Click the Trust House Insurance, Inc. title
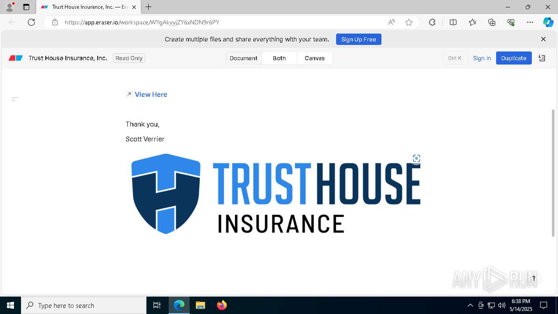Viewport: 558px width, 314px height. [68, 58]
